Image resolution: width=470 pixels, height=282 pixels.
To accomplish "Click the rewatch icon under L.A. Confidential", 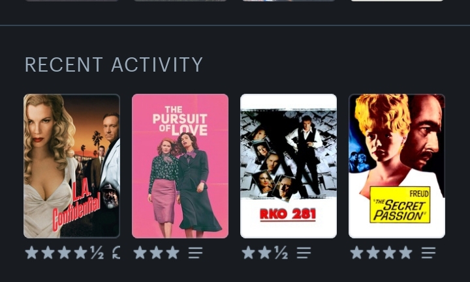I will [117, 253].
